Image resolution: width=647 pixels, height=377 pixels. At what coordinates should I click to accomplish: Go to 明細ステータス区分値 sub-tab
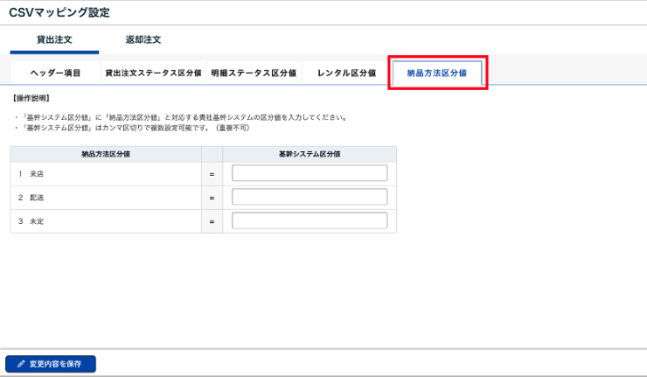click(254, 73)
